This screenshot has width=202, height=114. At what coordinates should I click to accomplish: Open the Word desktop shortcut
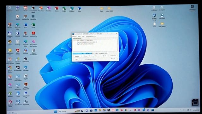25,26
